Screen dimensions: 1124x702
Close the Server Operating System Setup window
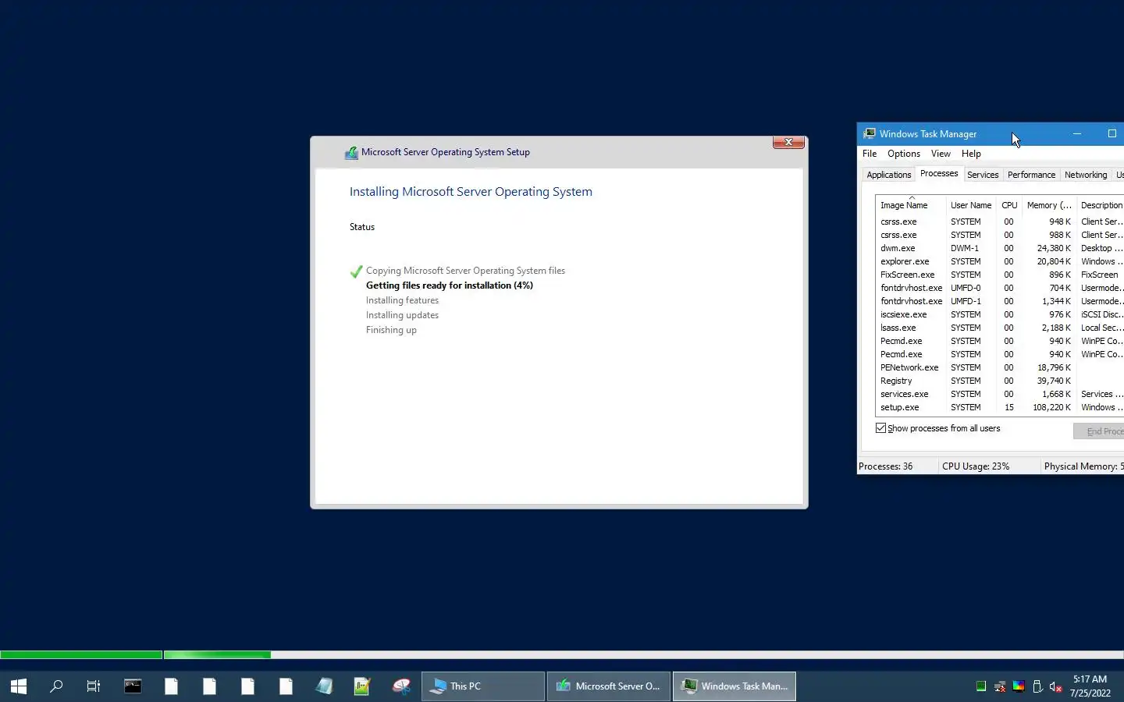788,142
